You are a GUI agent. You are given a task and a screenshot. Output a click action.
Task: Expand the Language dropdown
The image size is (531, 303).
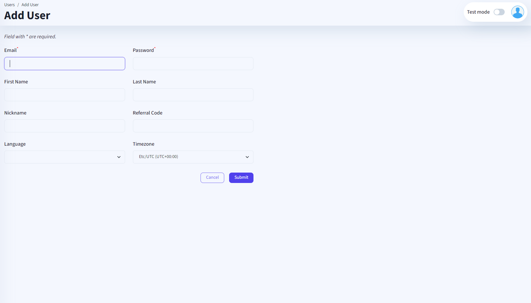point(64,157)
